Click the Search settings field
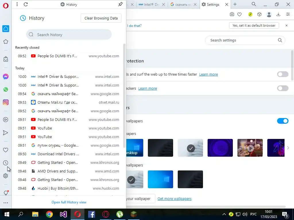Image resolution: width=294 pixels, height=220 pixels. pyautogui.click(x=245, y=40)
